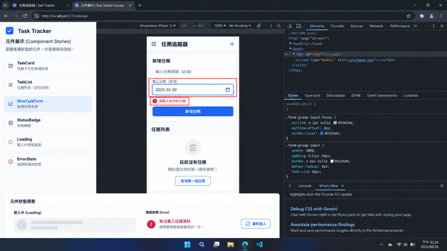
Task: Click the task title input field
Action: click(x=193, y=72)
